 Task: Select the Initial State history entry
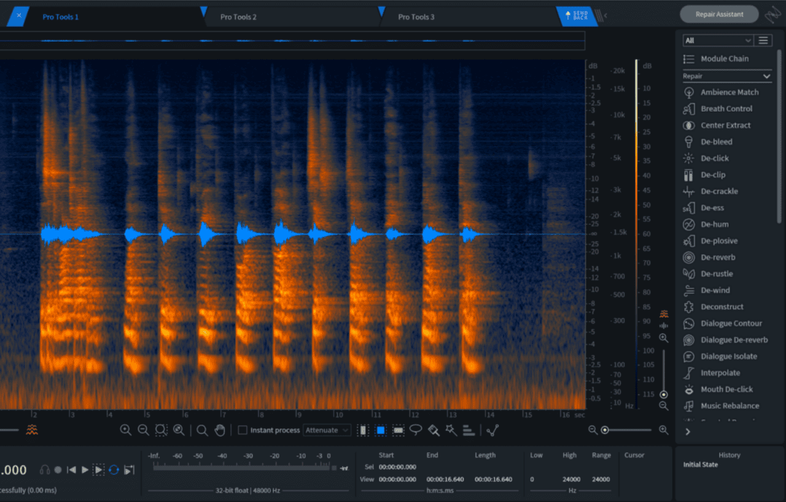pyautogui.click(x=700, y=465)
